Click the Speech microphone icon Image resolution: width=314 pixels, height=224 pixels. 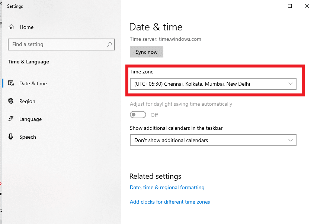click(x=11, y=137)
